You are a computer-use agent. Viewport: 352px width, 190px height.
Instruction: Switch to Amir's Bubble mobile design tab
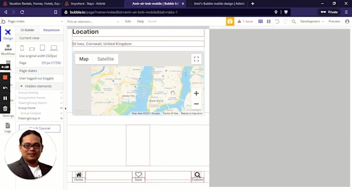[x=217, y=4]
